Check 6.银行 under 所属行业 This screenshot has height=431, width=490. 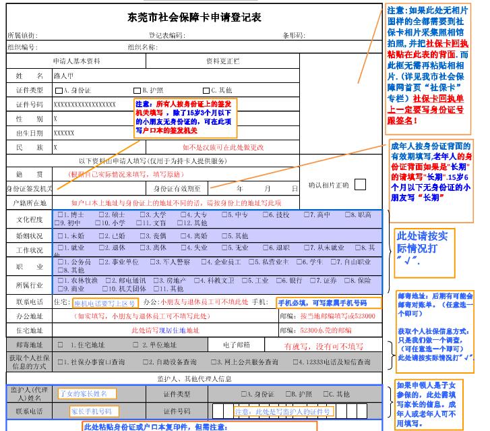tap(279, 281)
